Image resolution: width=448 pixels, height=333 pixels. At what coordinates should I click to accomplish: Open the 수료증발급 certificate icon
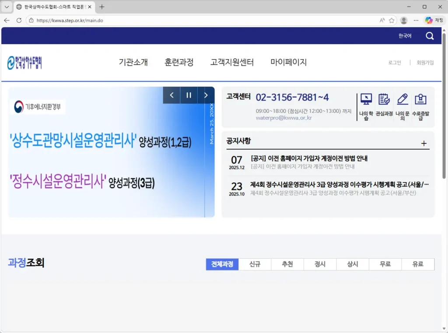tap(420, 98)
